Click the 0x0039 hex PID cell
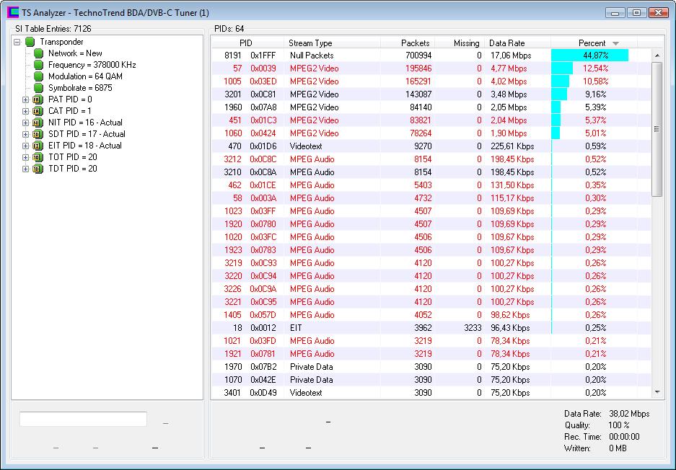This screenshot has width=676, height=470. click(x=263, y=68)
